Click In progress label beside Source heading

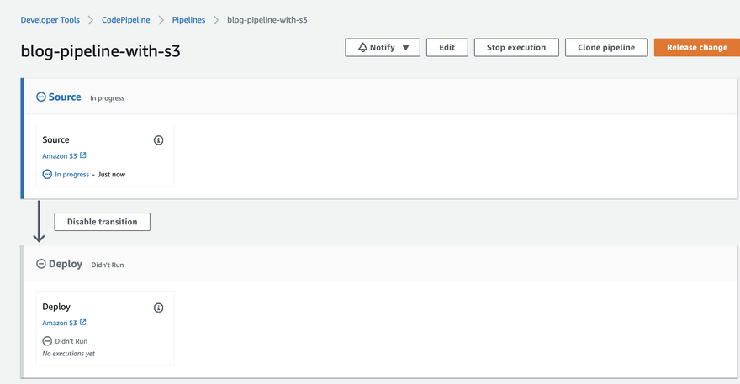tap(107, 98)
